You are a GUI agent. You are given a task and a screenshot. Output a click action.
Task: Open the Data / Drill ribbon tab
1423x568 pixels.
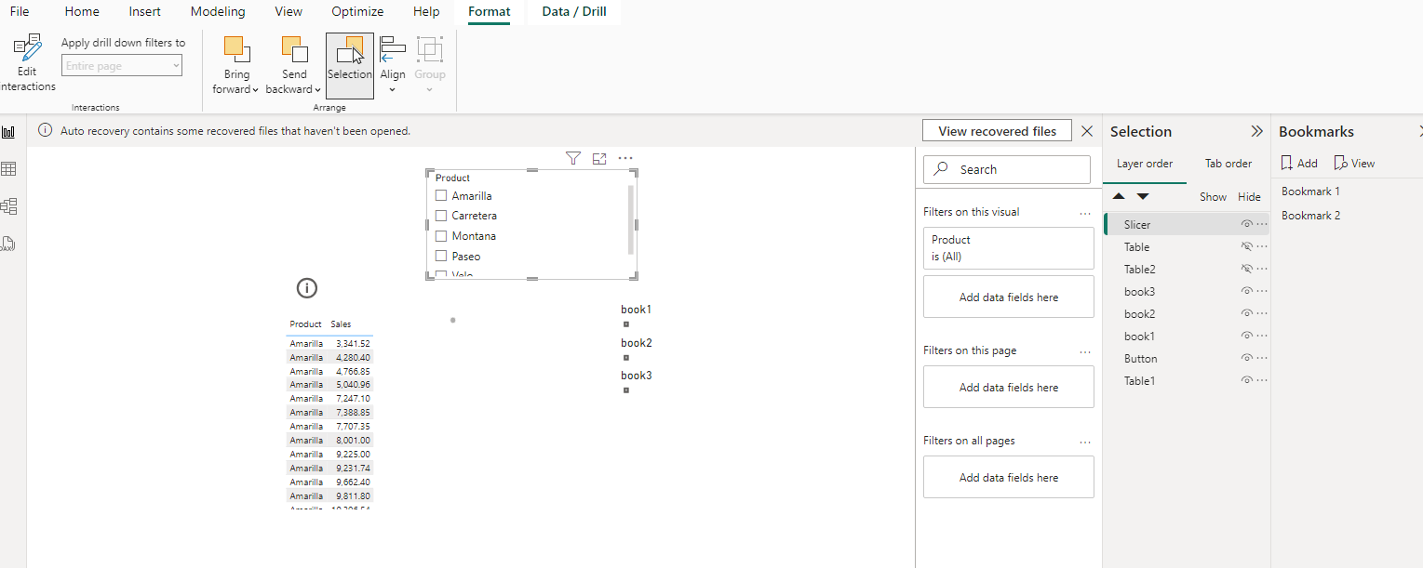coord(574,12)
